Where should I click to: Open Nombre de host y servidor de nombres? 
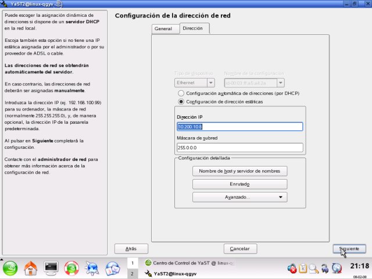click(240, 171)
